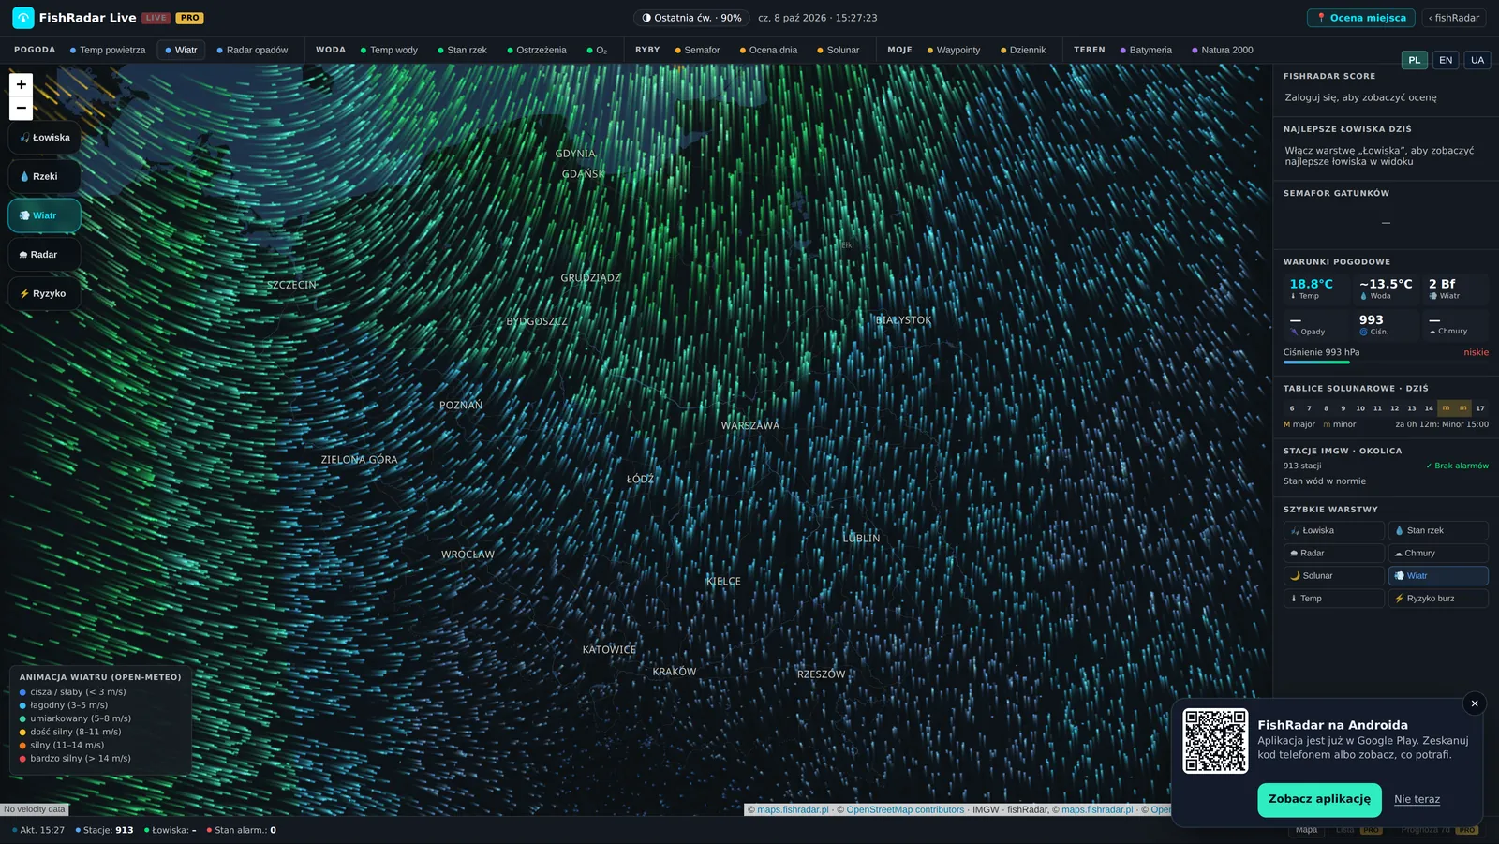Open the fishRadar back link
Viewport: 1499px width, 844px height.
point(1454,18)
